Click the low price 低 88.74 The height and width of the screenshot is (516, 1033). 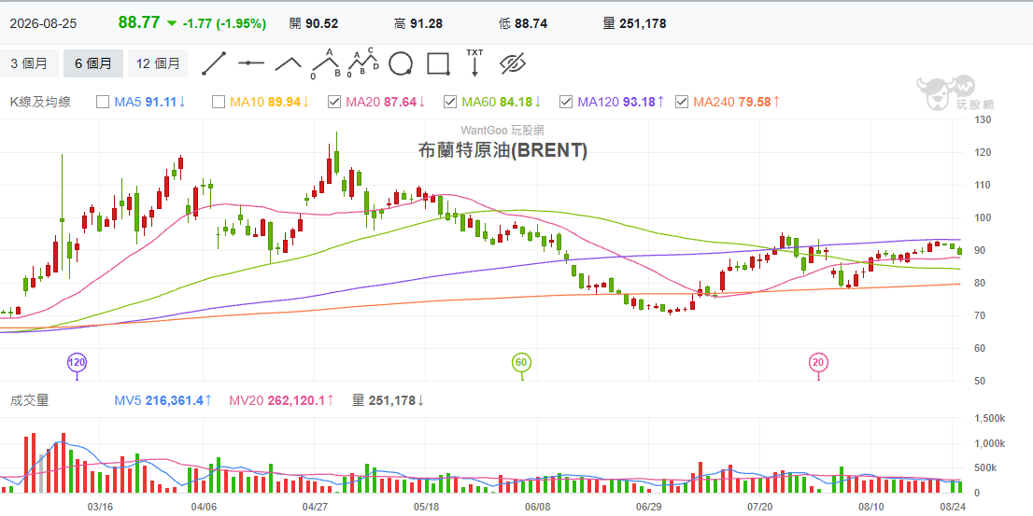(523, 23)
